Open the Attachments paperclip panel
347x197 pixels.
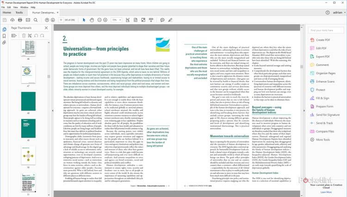click(x=4, y=43)
